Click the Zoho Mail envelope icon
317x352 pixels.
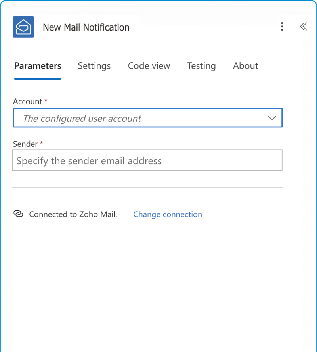(23, 27)
